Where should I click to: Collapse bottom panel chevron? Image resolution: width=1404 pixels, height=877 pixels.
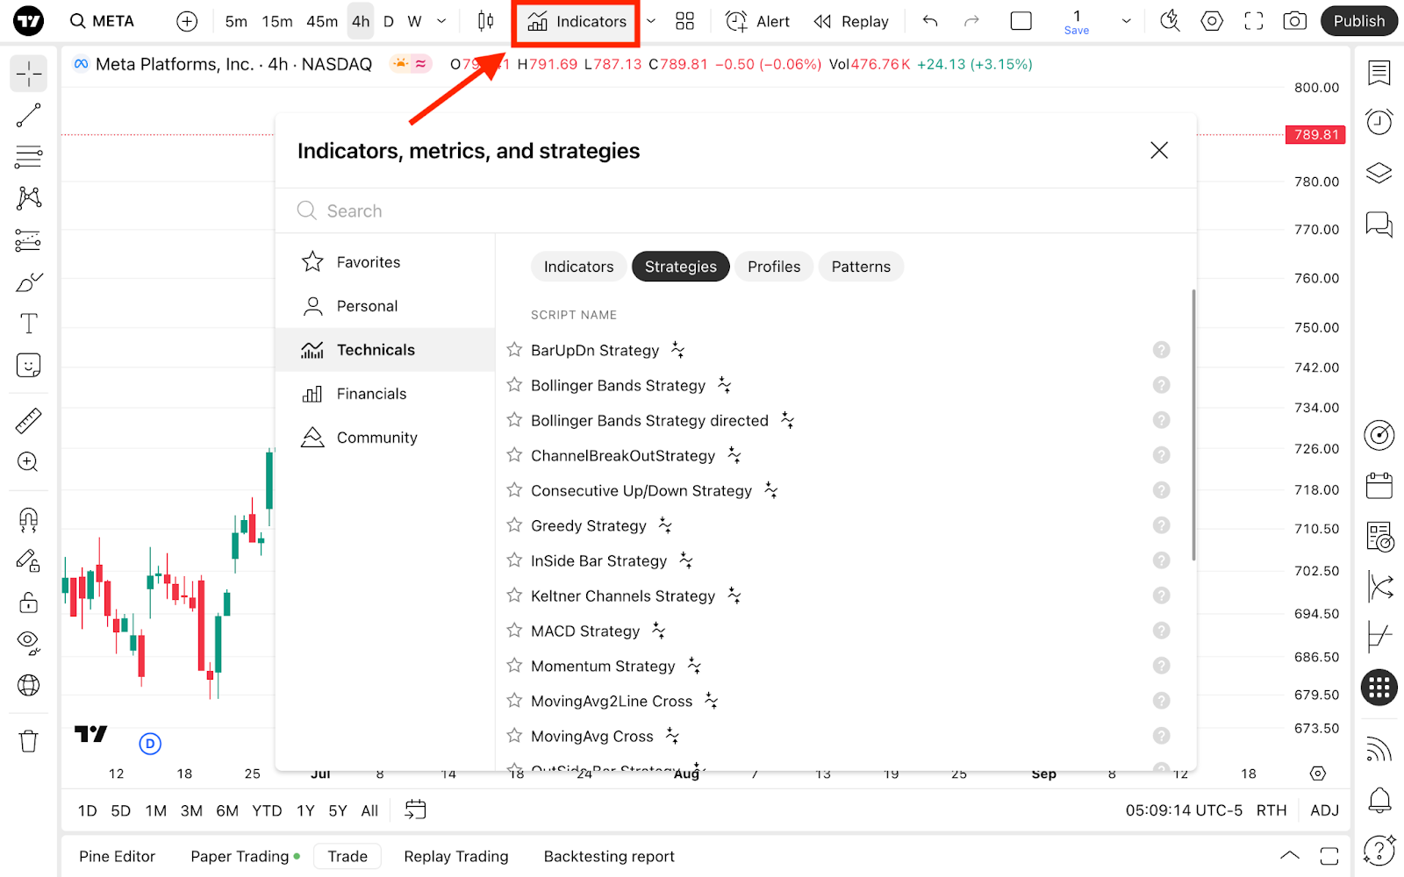coord(1289,856)
